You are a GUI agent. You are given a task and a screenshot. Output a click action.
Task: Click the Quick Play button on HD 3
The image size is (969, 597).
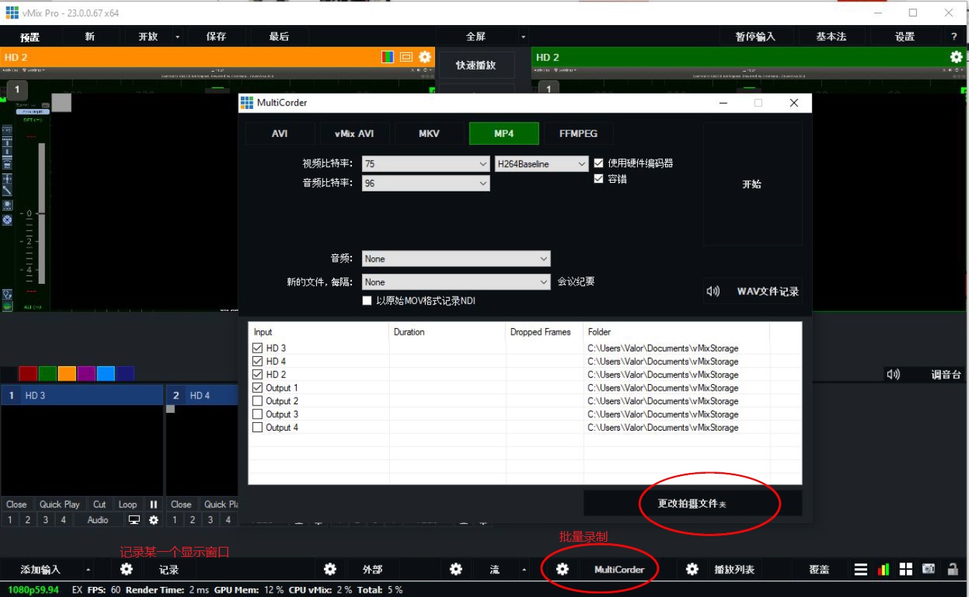[x=59, y=505]
